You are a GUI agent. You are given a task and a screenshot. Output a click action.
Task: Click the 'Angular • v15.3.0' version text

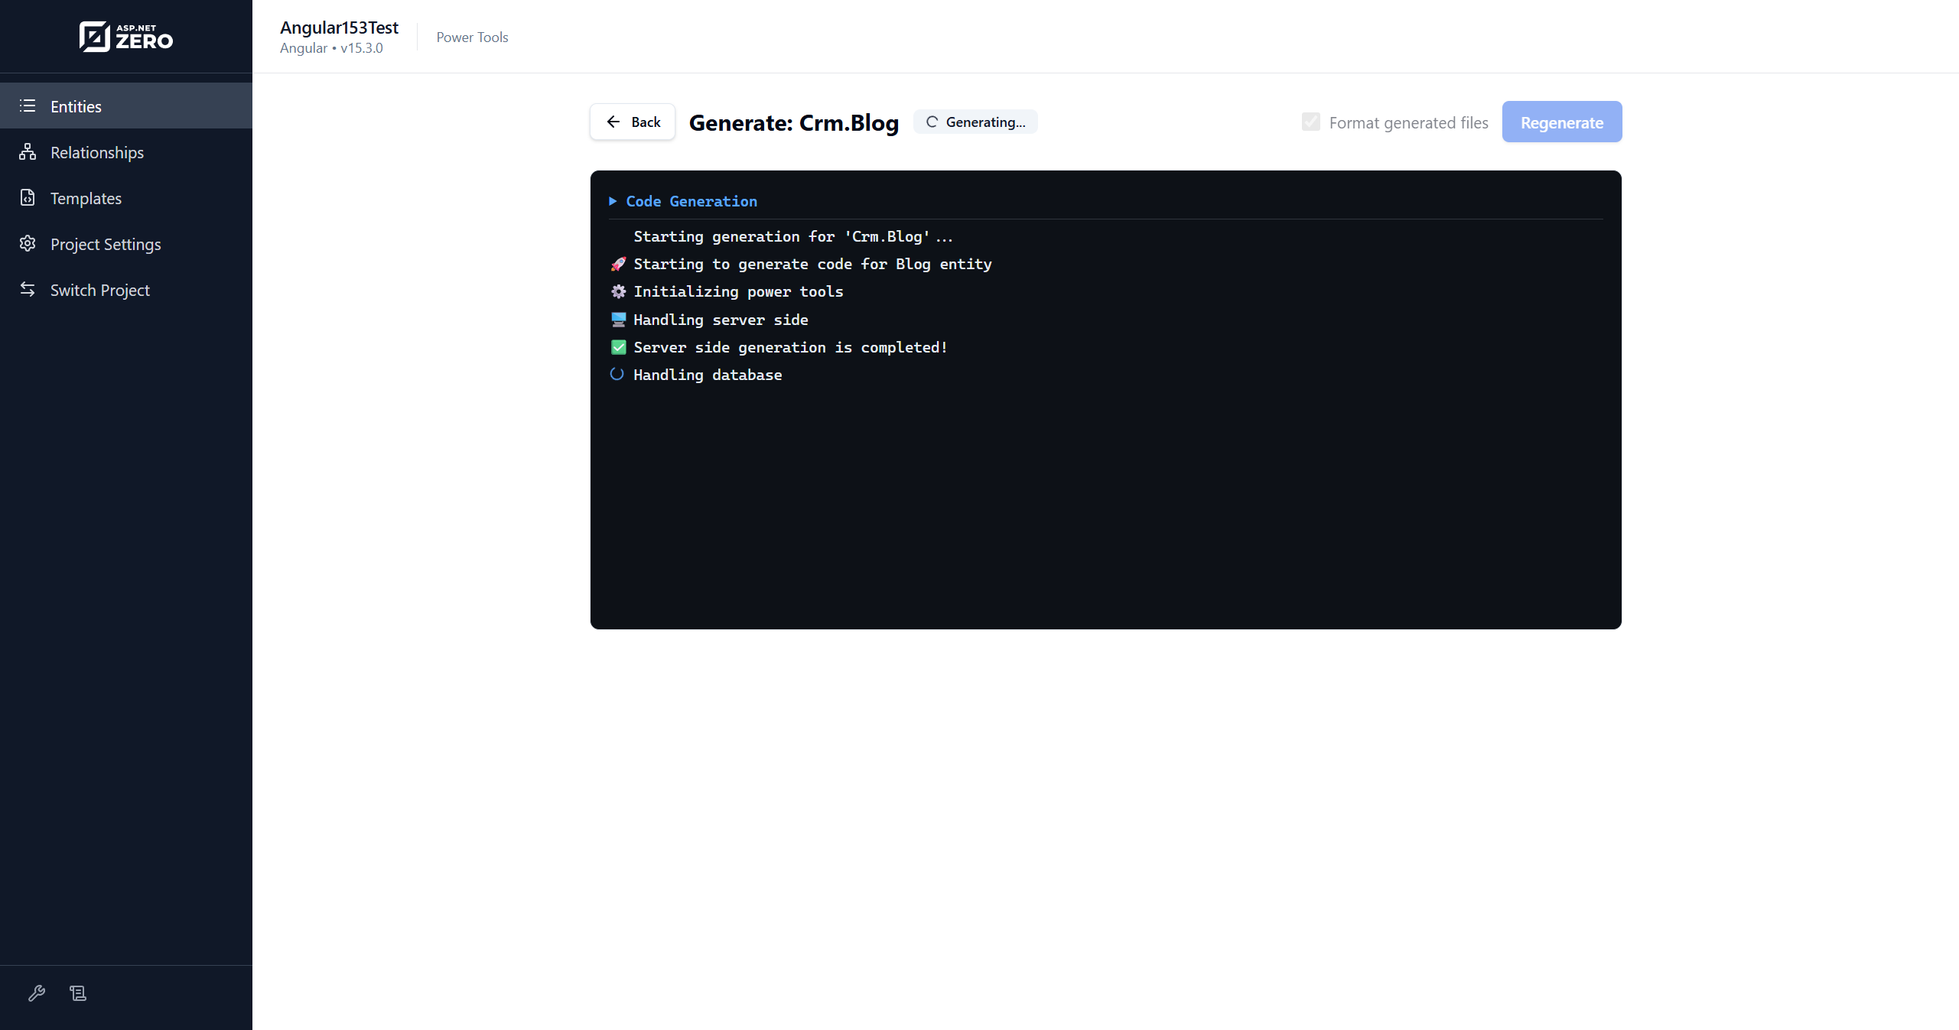(331, 48)
